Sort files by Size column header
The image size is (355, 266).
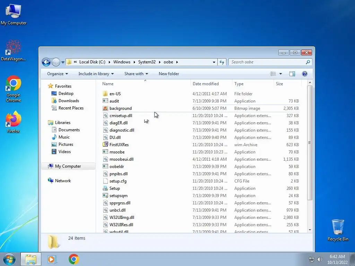click(287, 84)
